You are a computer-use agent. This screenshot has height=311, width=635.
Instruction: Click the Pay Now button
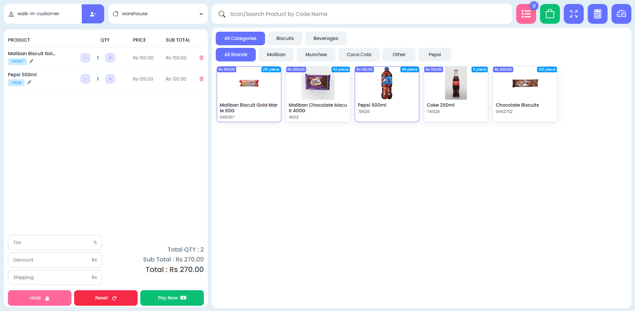(172, 298)
